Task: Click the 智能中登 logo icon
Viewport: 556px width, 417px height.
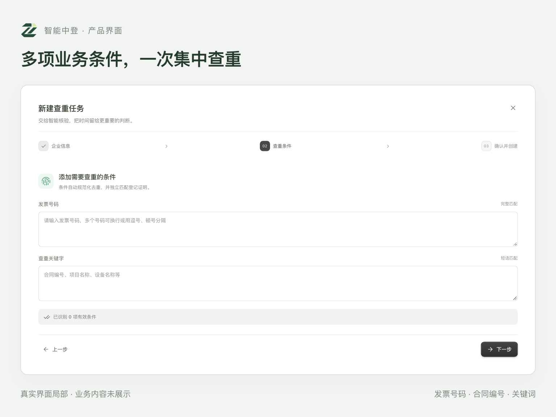Action: [x=29, y=30]
